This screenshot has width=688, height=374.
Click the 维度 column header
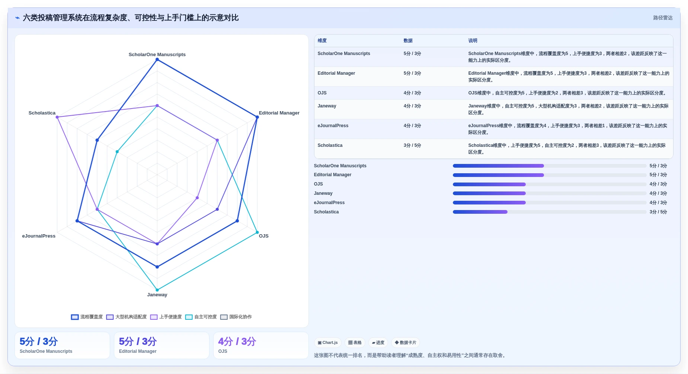pyautogui.click(x=322, y=41)
